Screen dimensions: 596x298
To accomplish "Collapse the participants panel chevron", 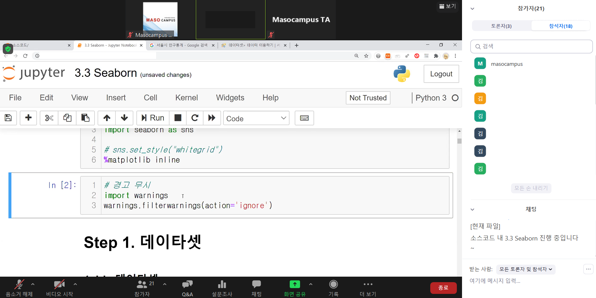I will (x=472, y=9).
